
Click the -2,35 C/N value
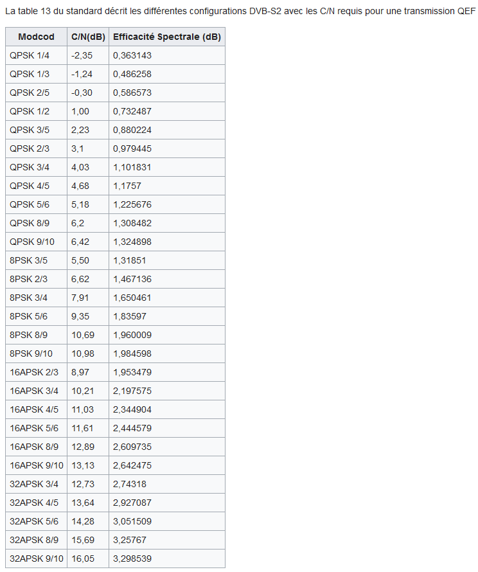coord(82,55)
